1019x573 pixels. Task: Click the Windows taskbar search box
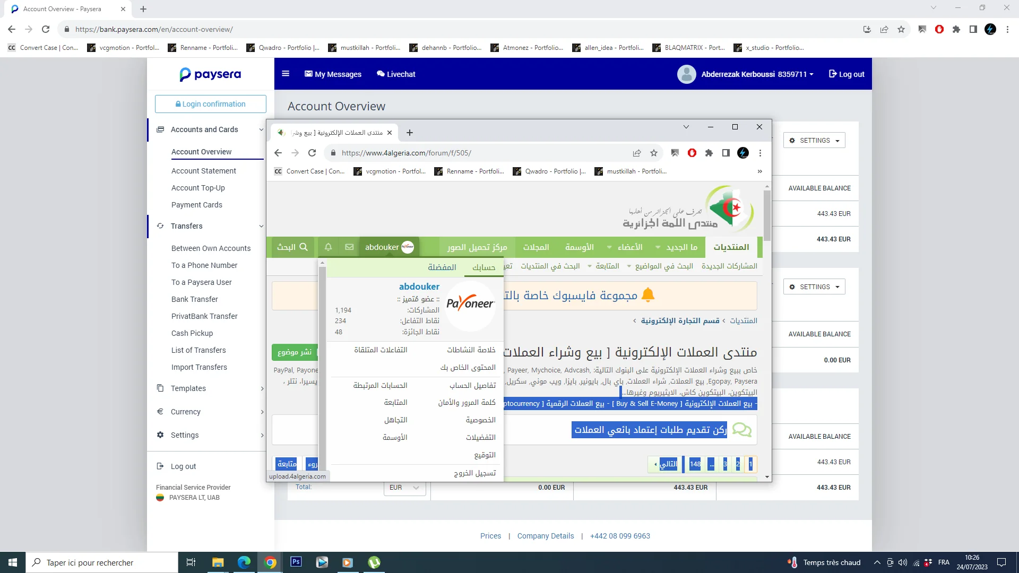[102, 562]
